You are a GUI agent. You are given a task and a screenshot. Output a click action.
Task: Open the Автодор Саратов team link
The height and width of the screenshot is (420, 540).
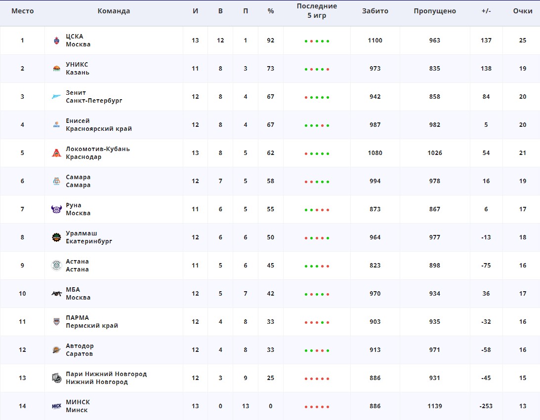[80, 350]
